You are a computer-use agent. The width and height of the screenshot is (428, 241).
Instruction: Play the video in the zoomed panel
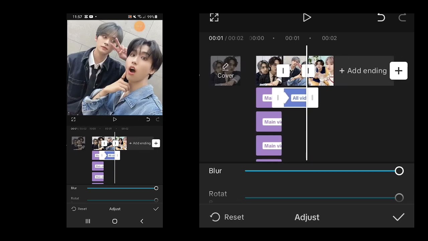307,18
